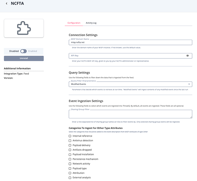The height and width of the screenshot is (181, 197).
Task: Click the Enabled label next to toggle
Action: click(33, 51)
